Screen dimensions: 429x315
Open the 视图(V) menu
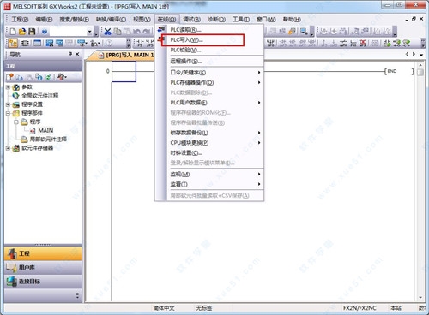coord(142,20)
